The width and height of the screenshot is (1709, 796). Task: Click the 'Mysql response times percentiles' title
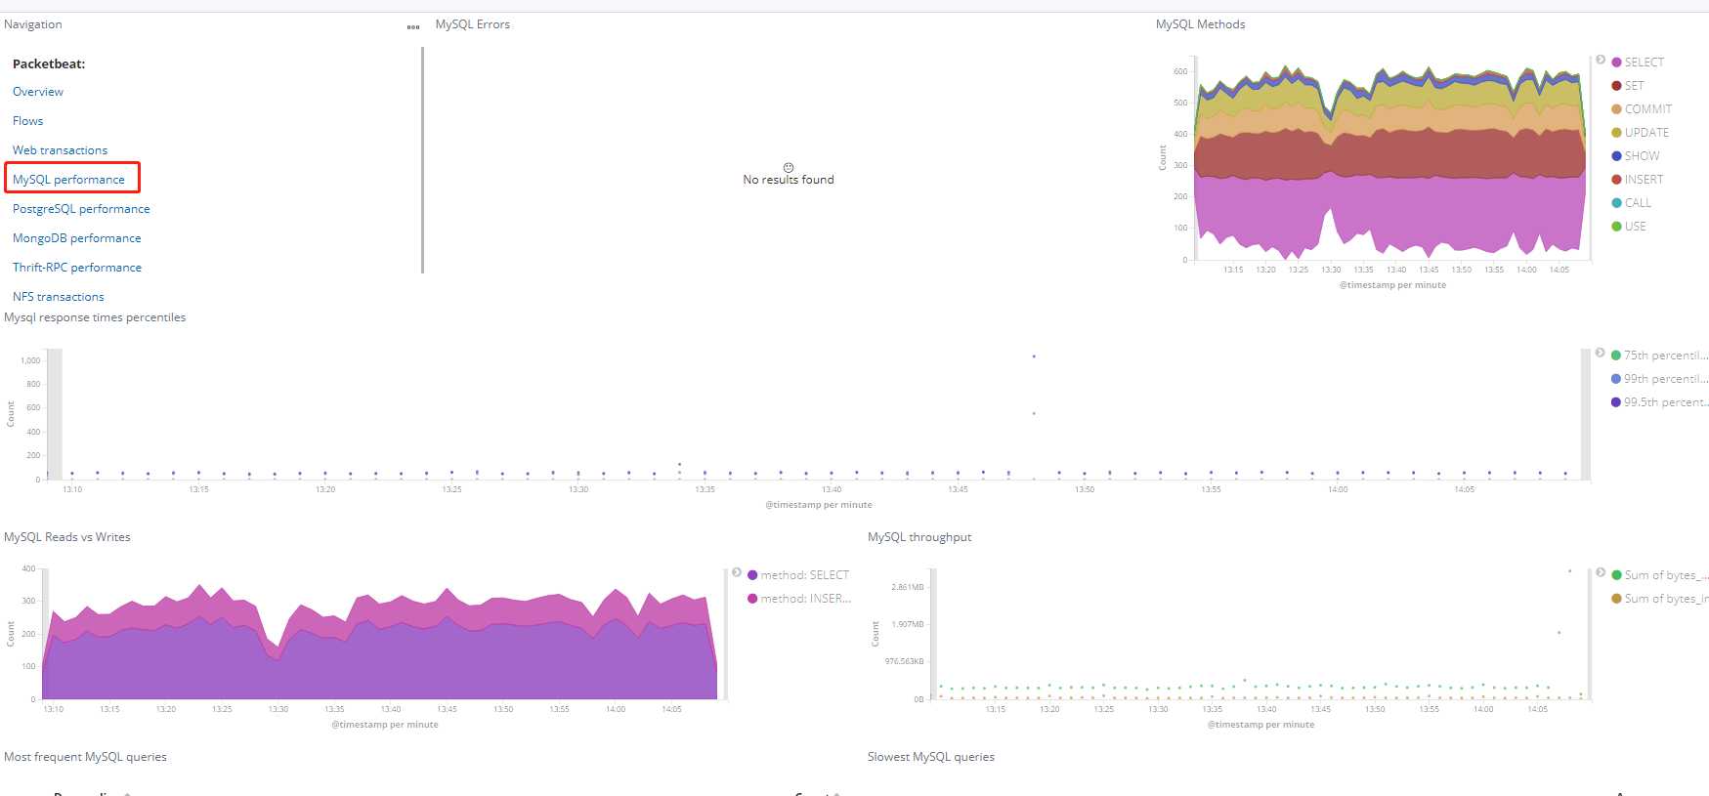point(95,317)
